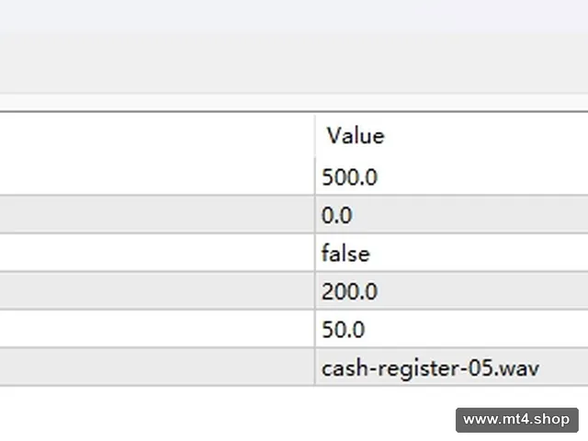The image size is (588, 441).
Task: Click the Value column header
Action: 451,135
